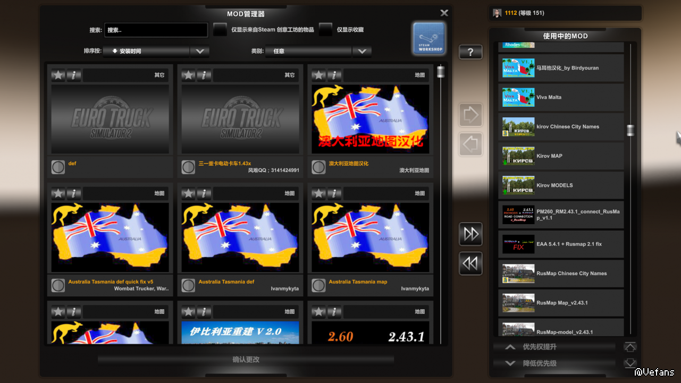
Task: Click the arrow button beside the 安装时间 field
Action: coord(200,52)
